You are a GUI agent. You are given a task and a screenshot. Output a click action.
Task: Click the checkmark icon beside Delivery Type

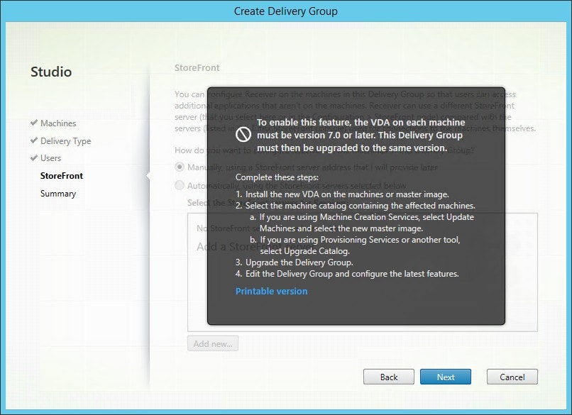pos(34,140)
